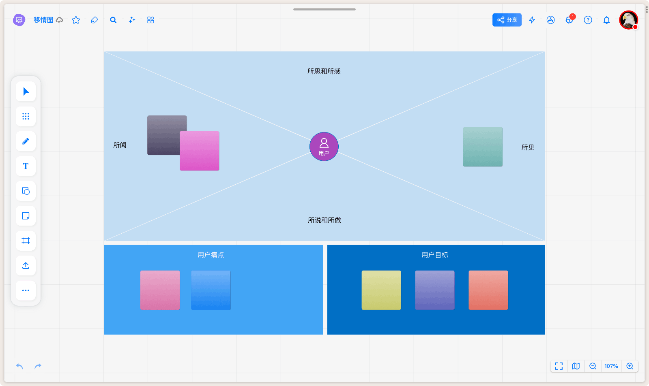This screenshot has height=386, width=649.
Task: Choose the shapes tool
Action: pyautogui.click(x=26, y=191)
